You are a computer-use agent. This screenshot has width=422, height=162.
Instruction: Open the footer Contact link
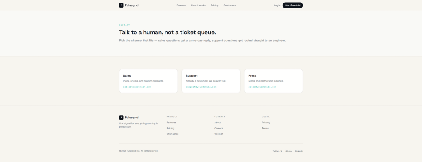(x=218, y=134)
